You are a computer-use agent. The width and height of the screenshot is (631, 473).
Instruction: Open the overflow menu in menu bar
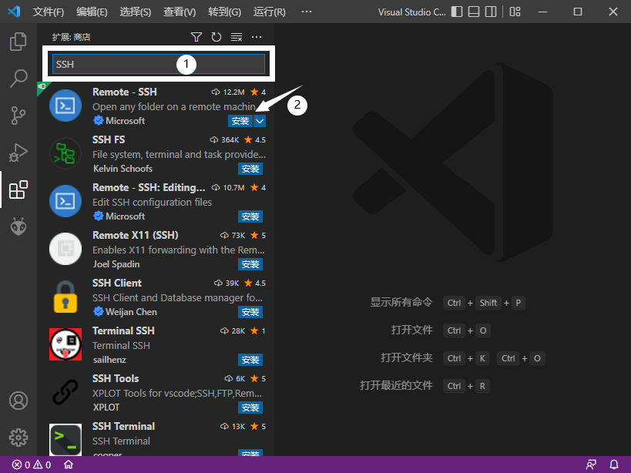click(307, 12)
